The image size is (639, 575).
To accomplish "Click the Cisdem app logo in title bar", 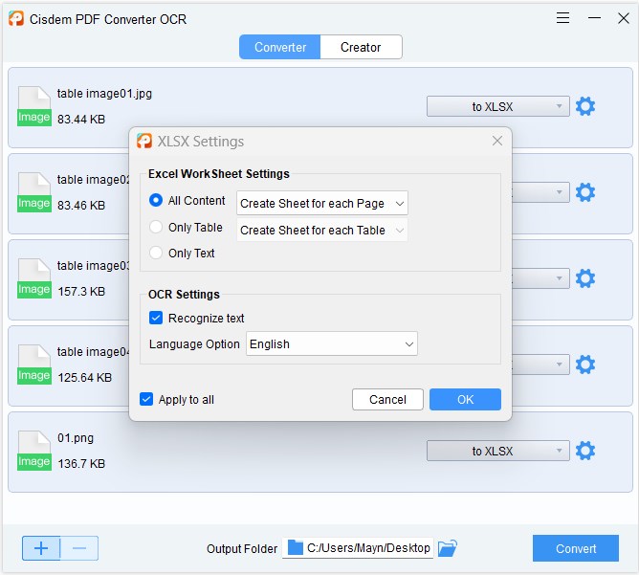I will click(16, 19).
